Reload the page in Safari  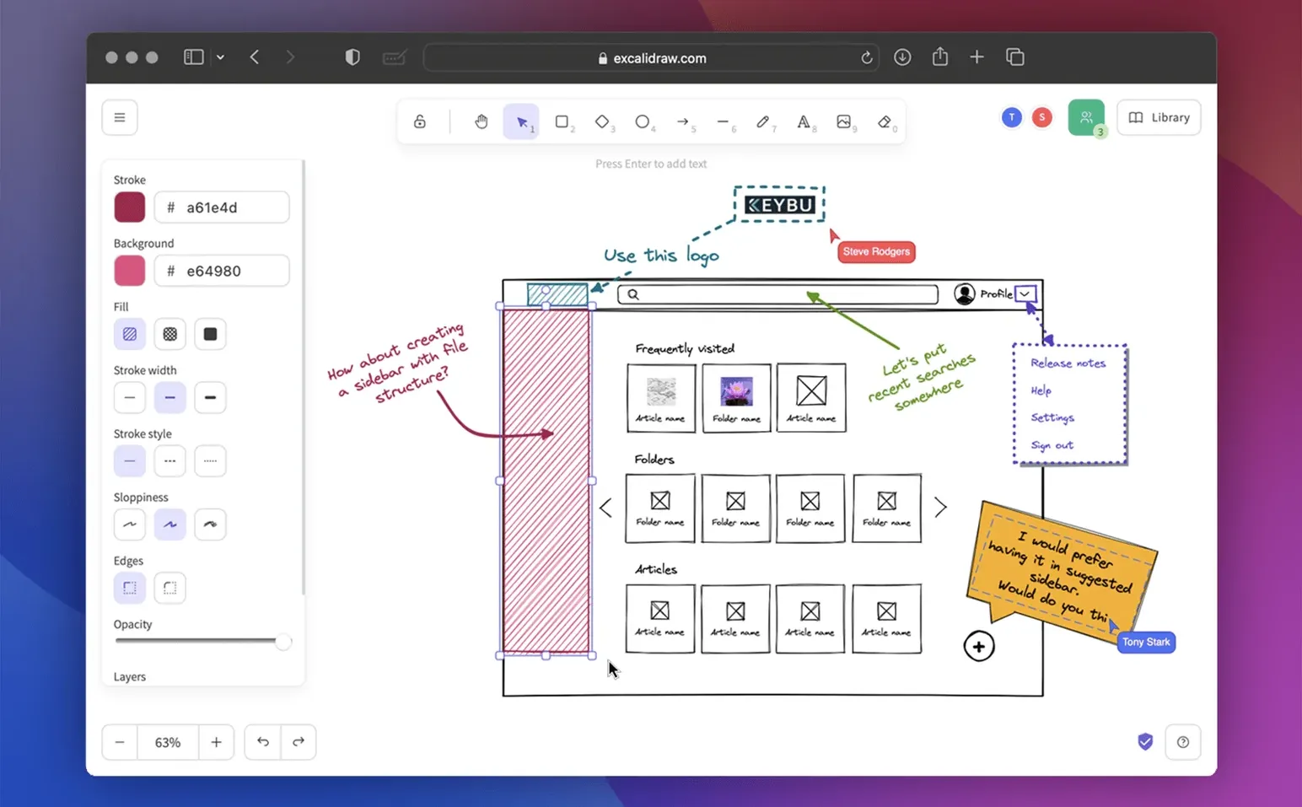coord(866,58)
